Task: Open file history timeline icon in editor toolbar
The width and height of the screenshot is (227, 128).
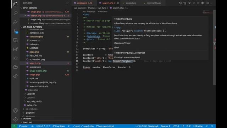Action: pos(180,3)
